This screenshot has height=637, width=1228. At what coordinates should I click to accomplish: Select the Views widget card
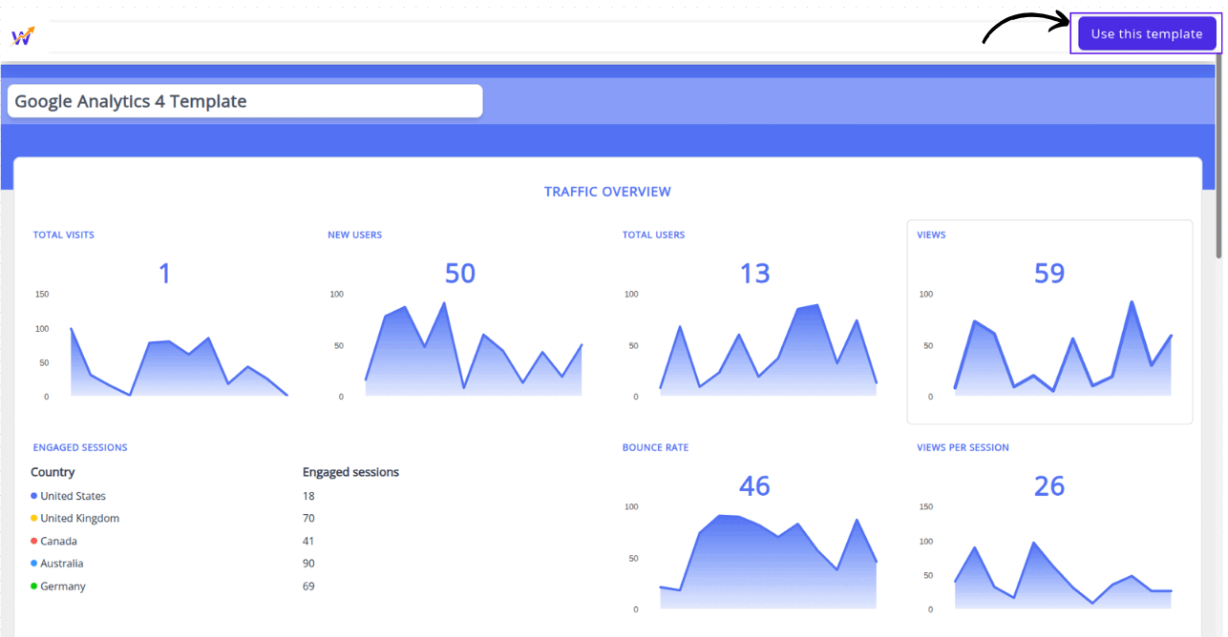pos(1048,321)
